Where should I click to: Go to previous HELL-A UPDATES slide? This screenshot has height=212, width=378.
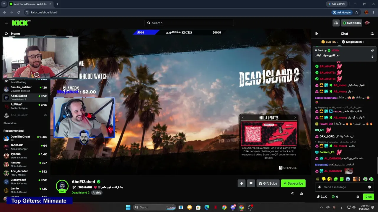click(x=243, y=118)
